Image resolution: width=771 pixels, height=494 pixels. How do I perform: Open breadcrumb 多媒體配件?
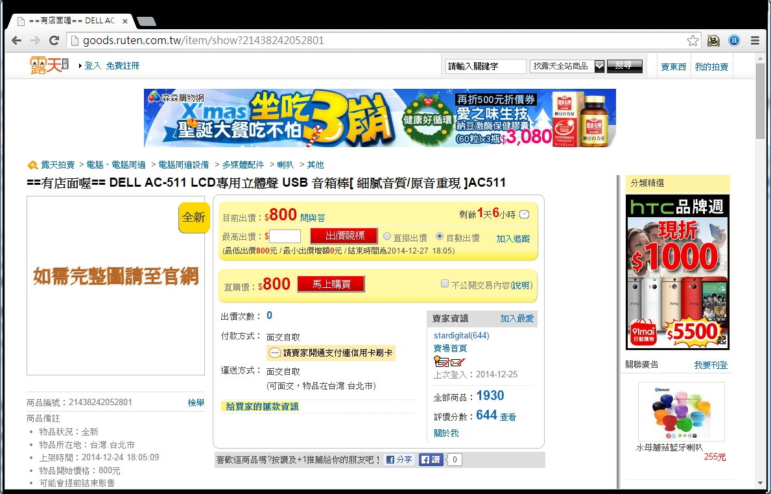click(243, 165)
